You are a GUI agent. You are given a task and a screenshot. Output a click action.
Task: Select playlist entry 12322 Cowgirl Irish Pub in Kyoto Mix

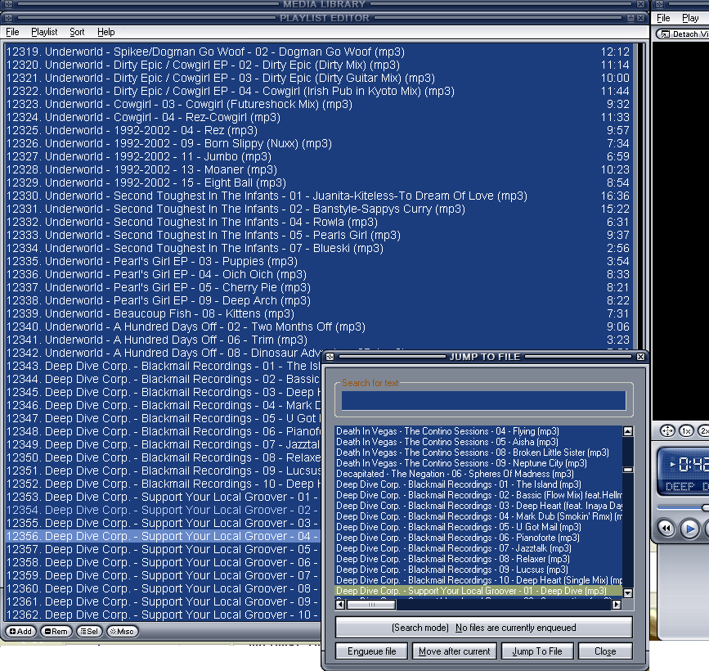(318, 91)
